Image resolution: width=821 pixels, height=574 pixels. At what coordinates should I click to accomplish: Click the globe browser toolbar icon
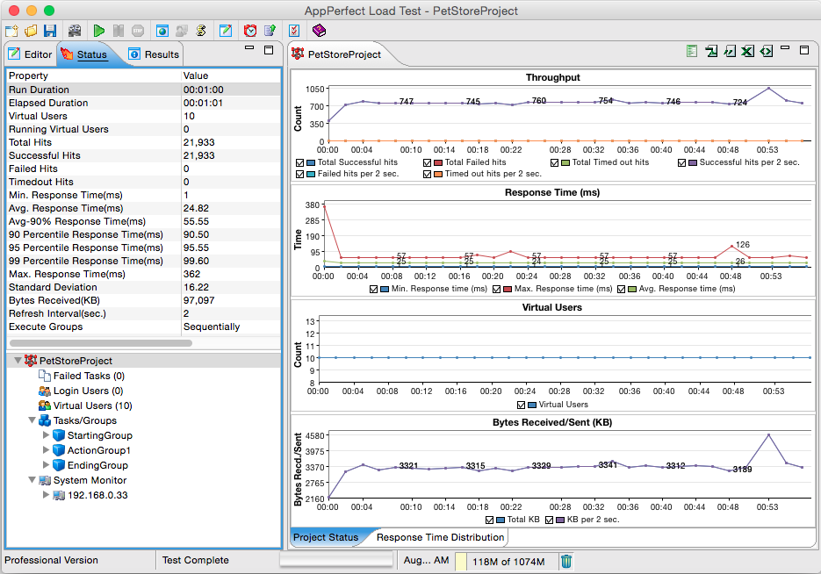(x=162, y=31)
